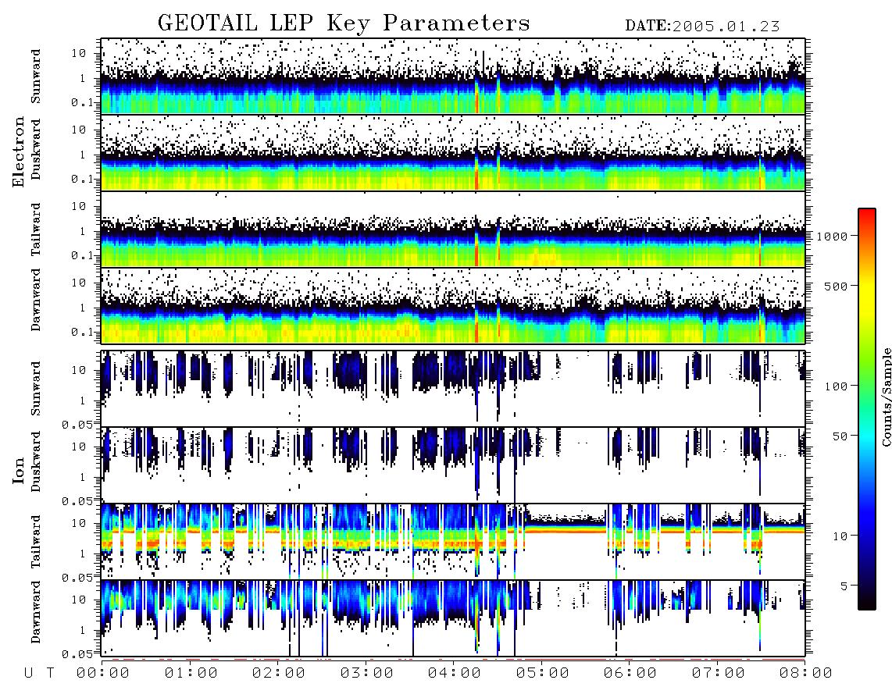
Task: Click the "0.05" tick of Ion Sunward panel
Action: pyautogui.click(x=77, y=424)
